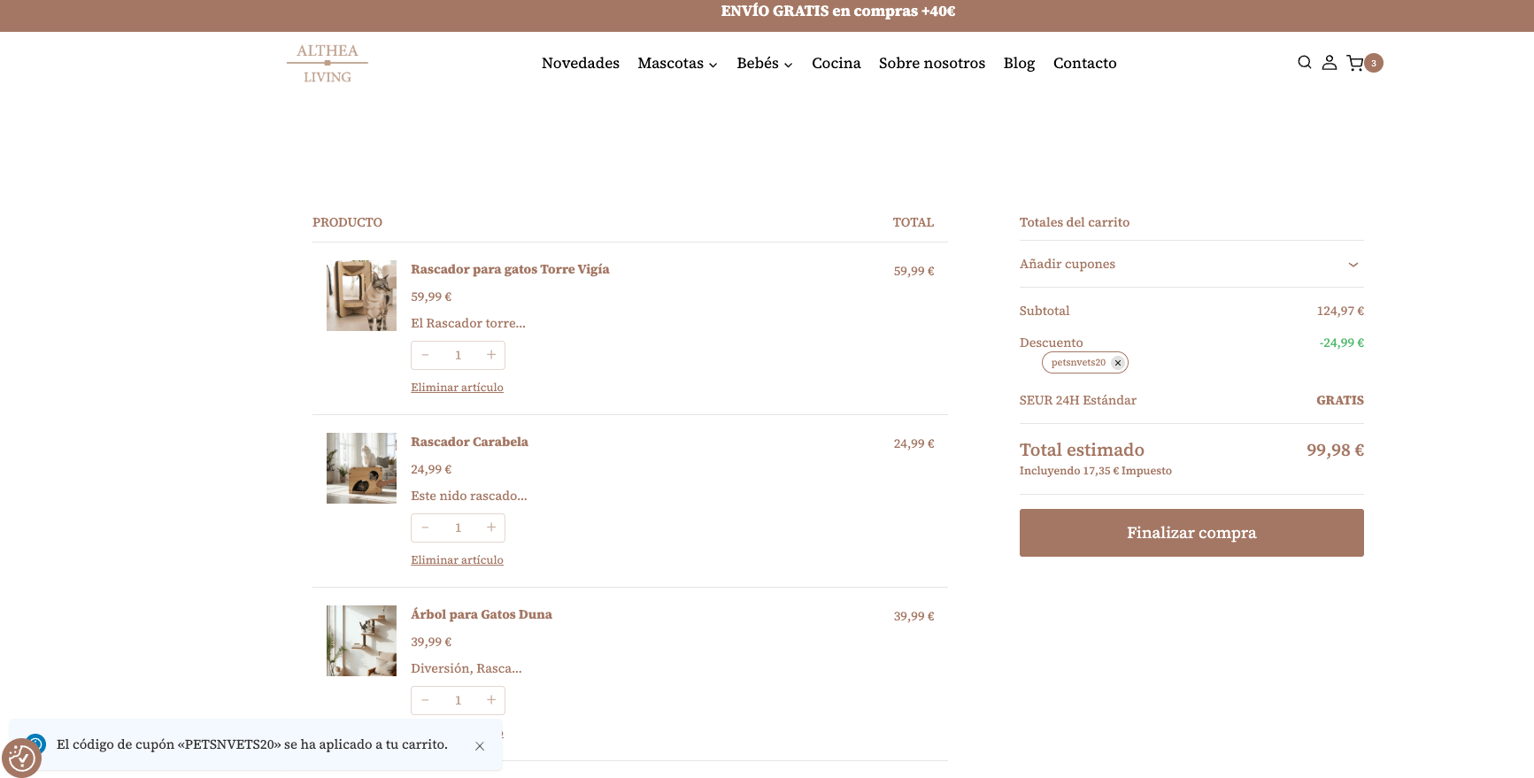This screenshot has height=778, width=1534.
Task: Go to Novedades page
Action: tap(580, 64)
